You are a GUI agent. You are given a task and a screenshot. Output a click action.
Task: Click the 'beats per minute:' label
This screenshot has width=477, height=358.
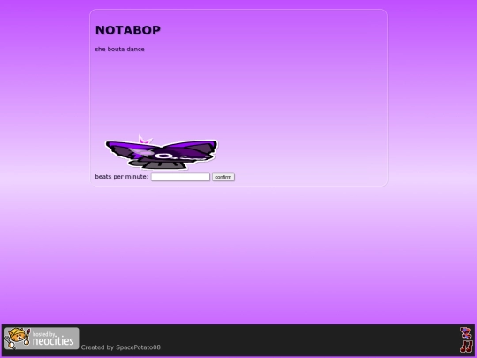click(x=122, y=177)
